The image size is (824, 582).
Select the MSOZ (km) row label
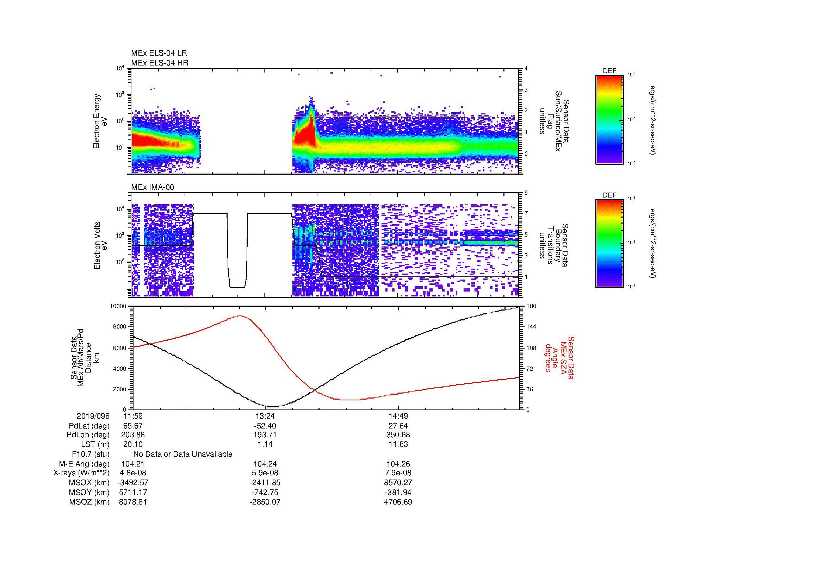(x=89, y=502)
